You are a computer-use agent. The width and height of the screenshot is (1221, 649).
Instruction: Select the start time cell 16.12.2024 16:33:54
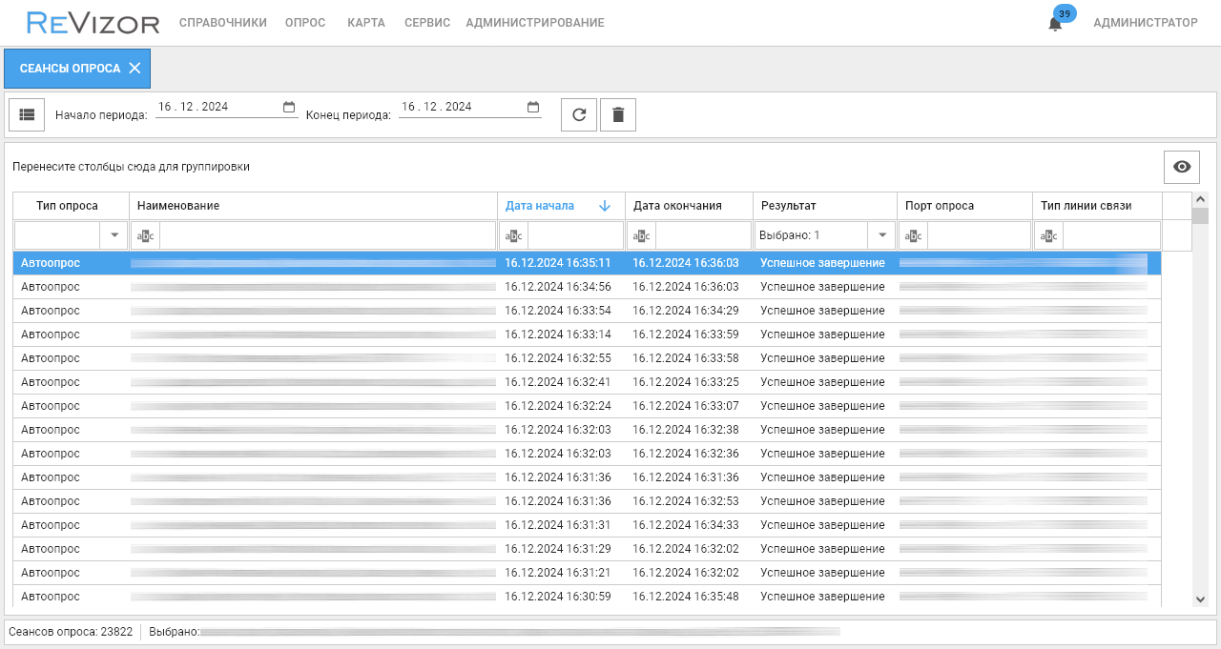click(558, 311)
